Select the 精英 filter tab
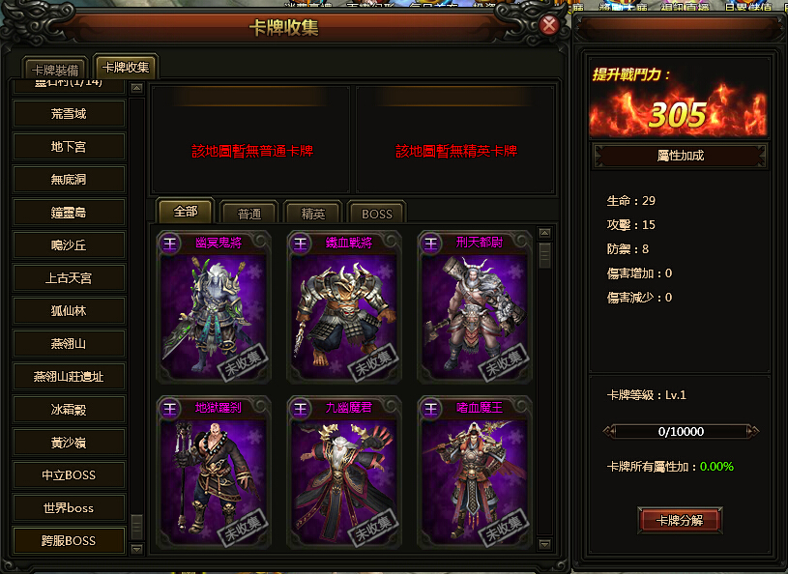The image size is (788, 574). point(312,214)
